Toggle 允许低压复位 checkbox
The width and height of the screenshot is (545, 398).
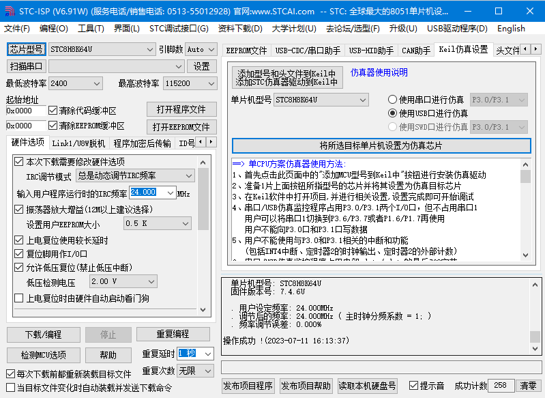click(19, 267)
